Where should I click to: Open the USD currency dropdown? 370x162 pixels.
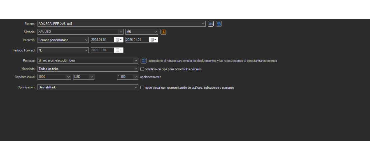point(92,77)
